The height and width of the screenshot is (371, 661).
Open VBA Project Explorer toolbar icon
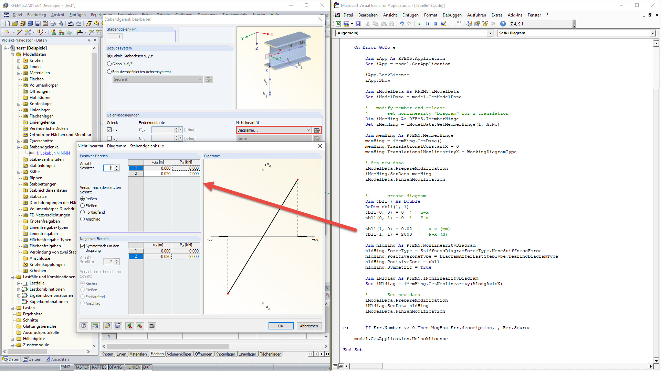click(469, 24)
